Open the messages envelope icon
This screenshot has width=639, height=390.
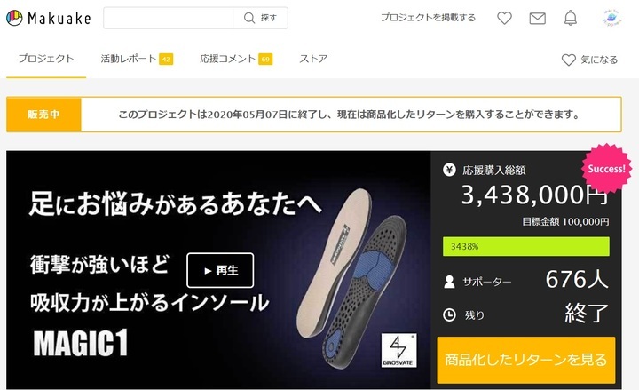pyautogui.click(x=537, y=18)
